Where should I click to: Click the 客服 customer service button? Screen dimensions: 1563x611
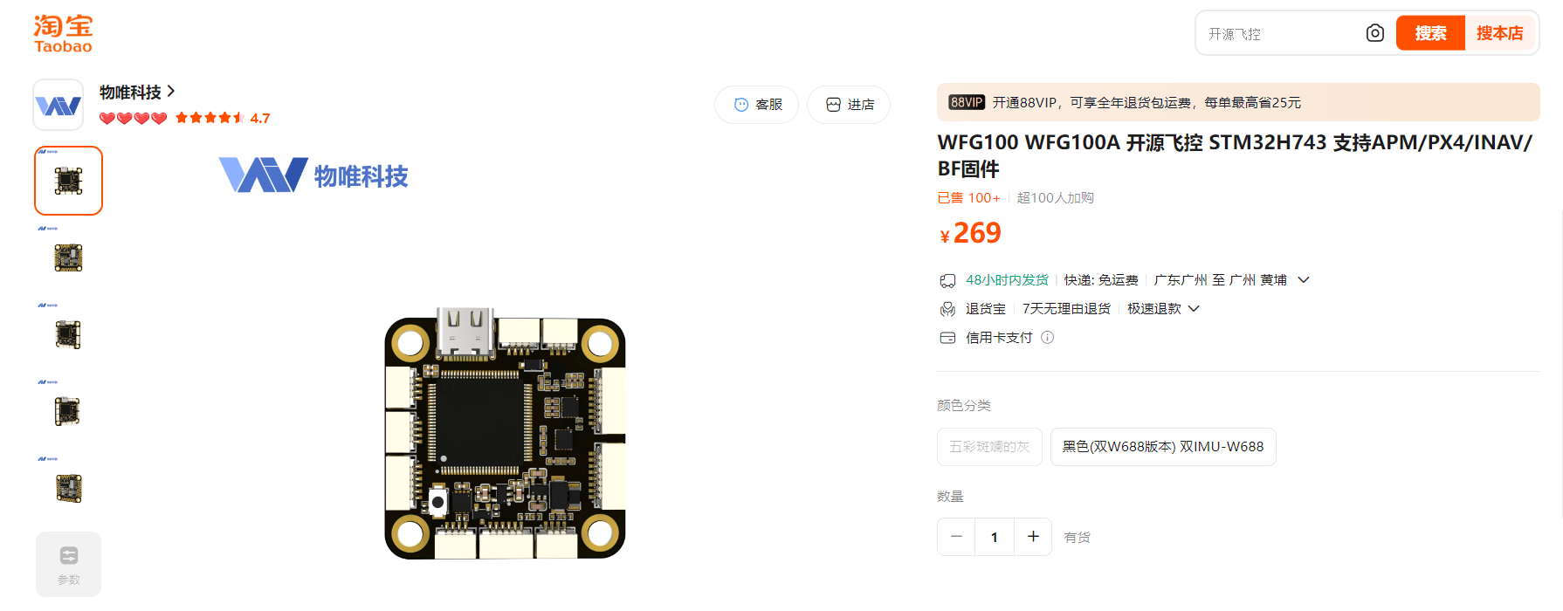coord(756,105)
